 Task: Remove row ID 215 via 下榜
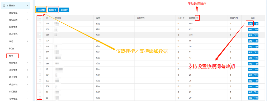tap(256, 35)
